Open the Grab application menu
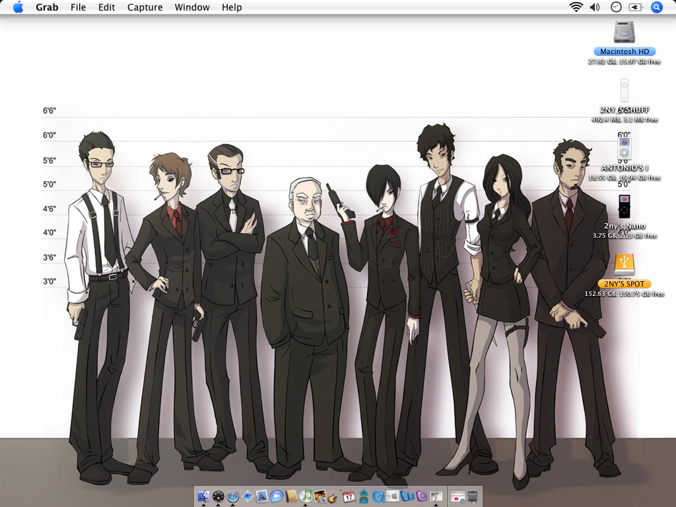The height and width of the screenshot is (507, 676). [47, 7]
